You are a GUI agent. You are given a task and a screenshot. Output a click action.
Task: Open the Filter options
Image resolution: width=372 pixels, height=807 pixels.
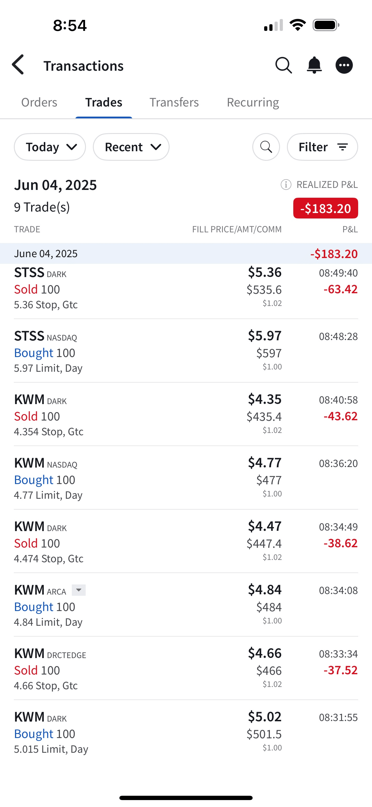322,147
